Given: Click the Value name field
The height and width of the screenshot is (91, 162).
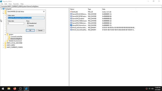Looking at the screenshot, I should [x=26, y=18].
